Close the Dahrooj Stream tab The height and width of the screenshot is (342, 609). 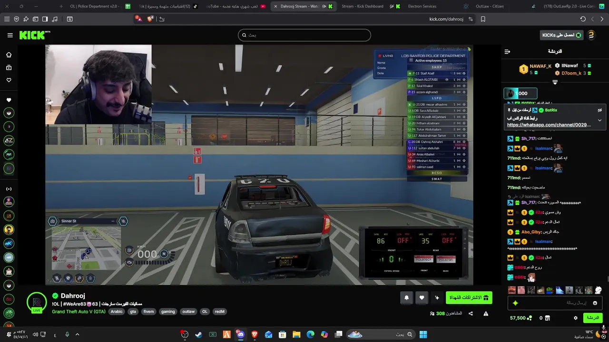pyautogui.click(x=275, y=6)
